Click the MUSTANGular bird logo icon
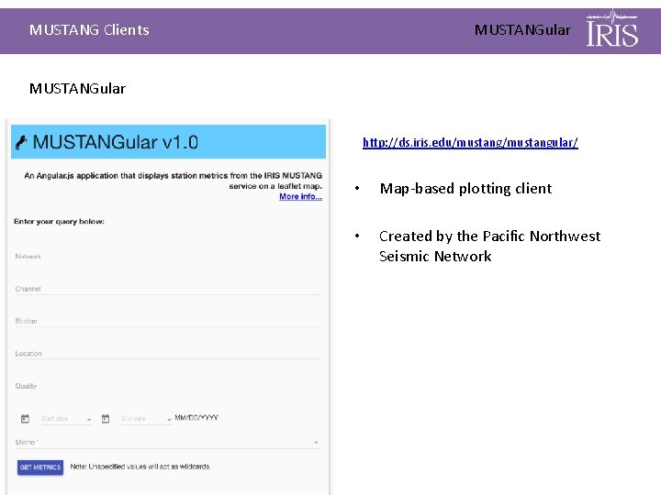 point(21,142)
